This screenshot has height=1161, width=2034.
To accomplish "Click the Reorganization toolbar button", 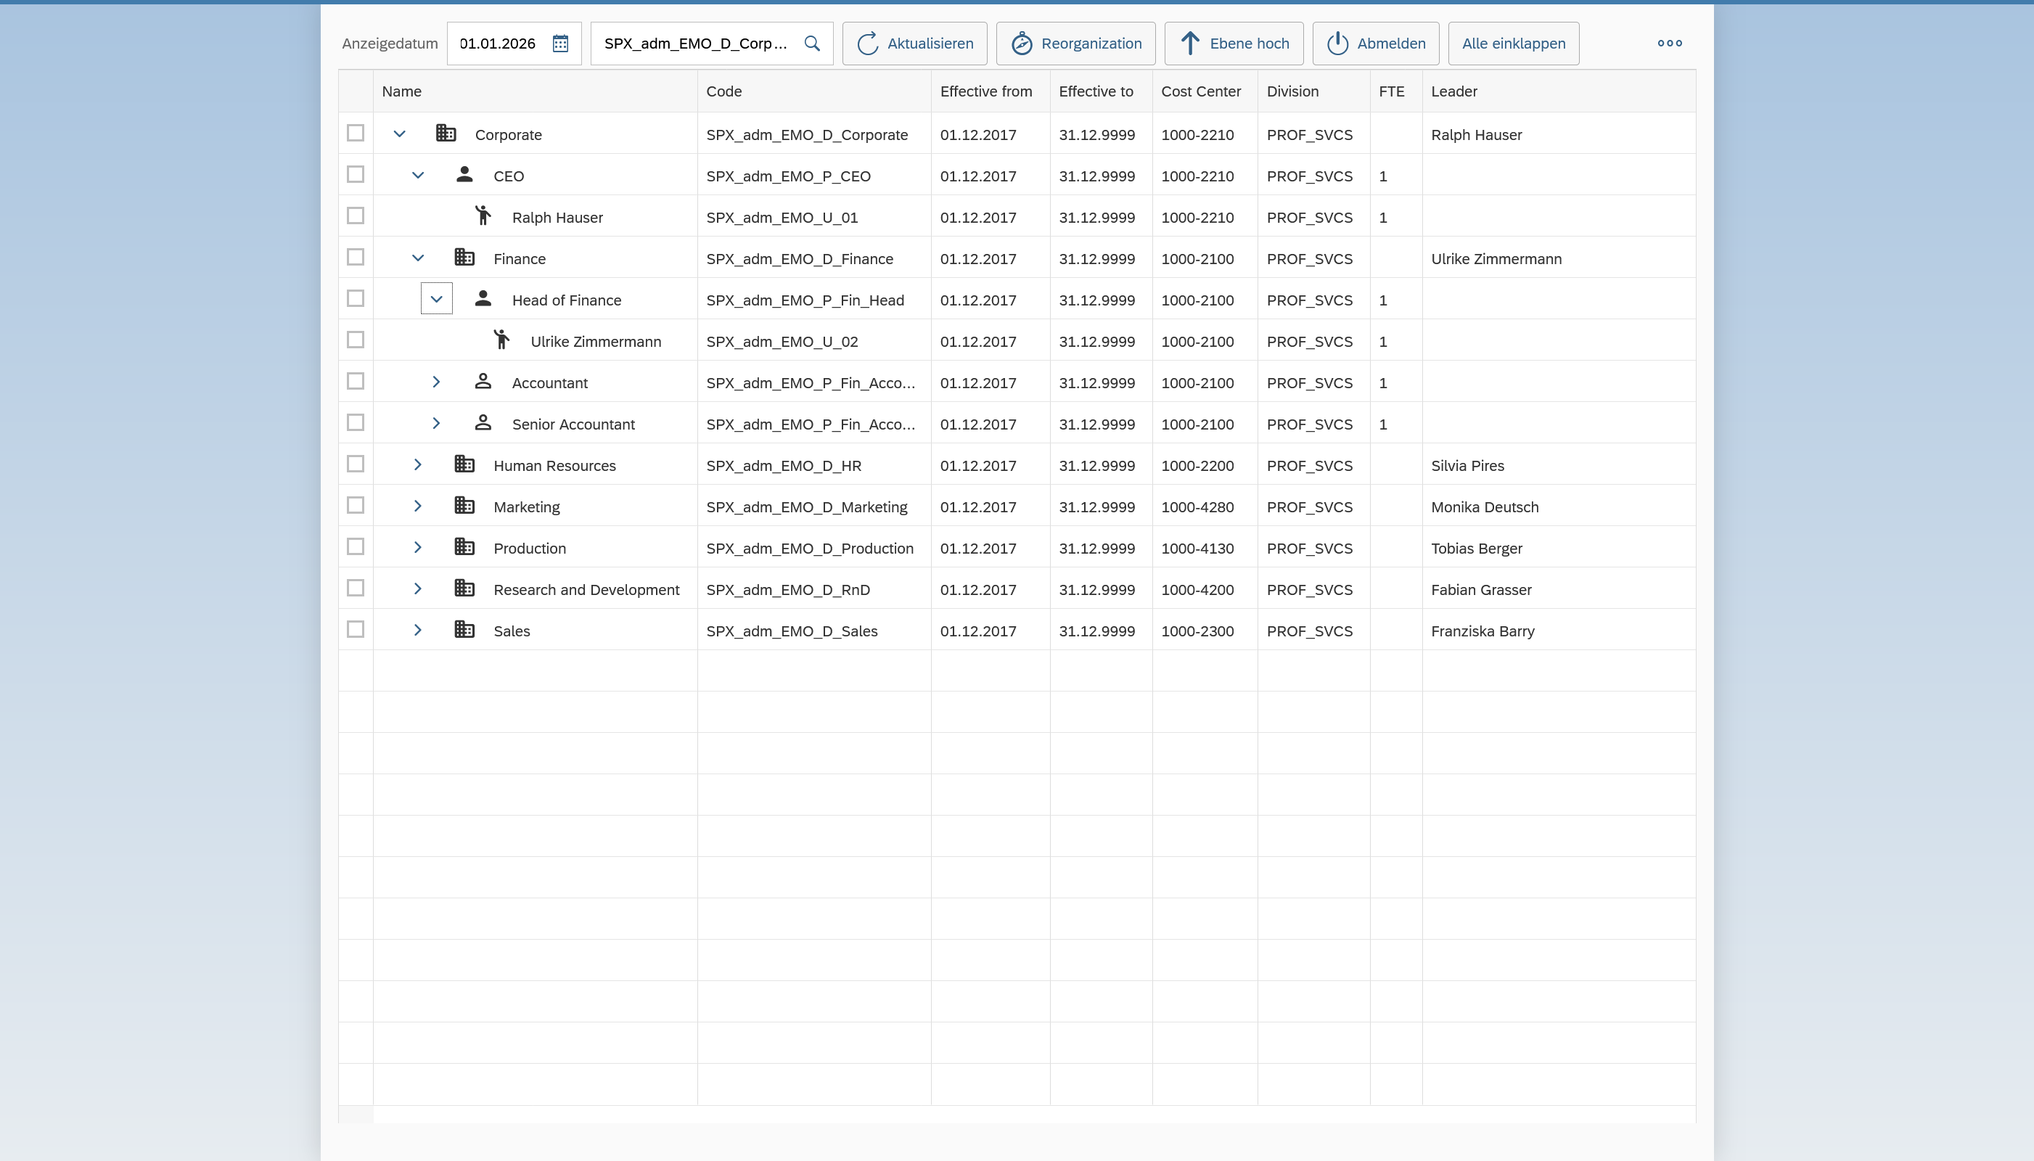I will 1075,43.
